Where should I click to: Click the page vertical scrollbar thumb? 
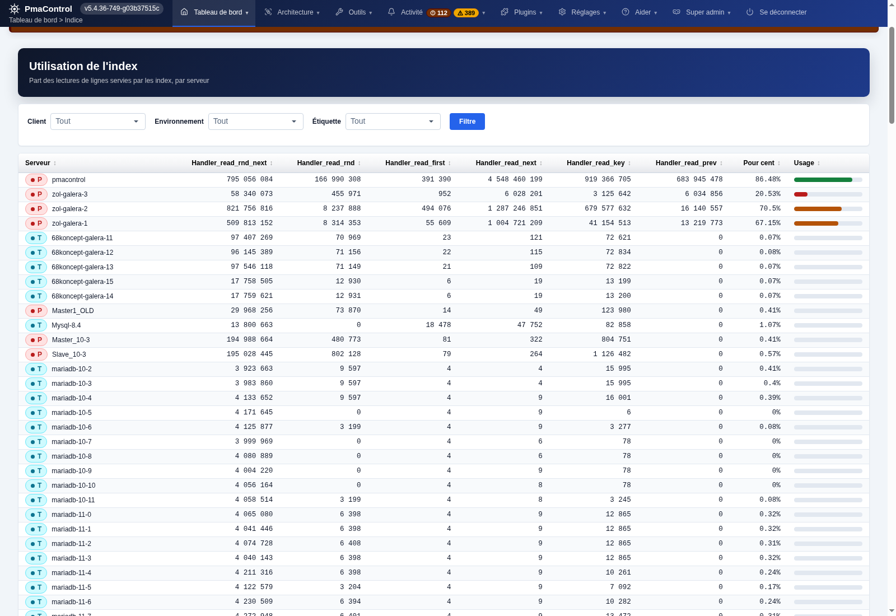tap(892, 74)
